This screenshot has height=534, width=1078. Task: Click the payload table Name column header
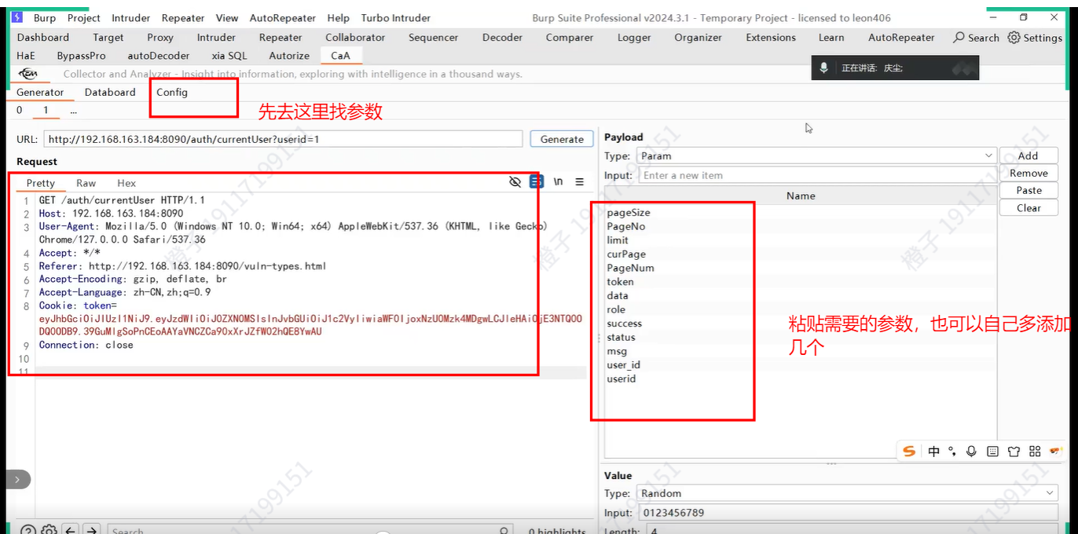coord(801,196)
